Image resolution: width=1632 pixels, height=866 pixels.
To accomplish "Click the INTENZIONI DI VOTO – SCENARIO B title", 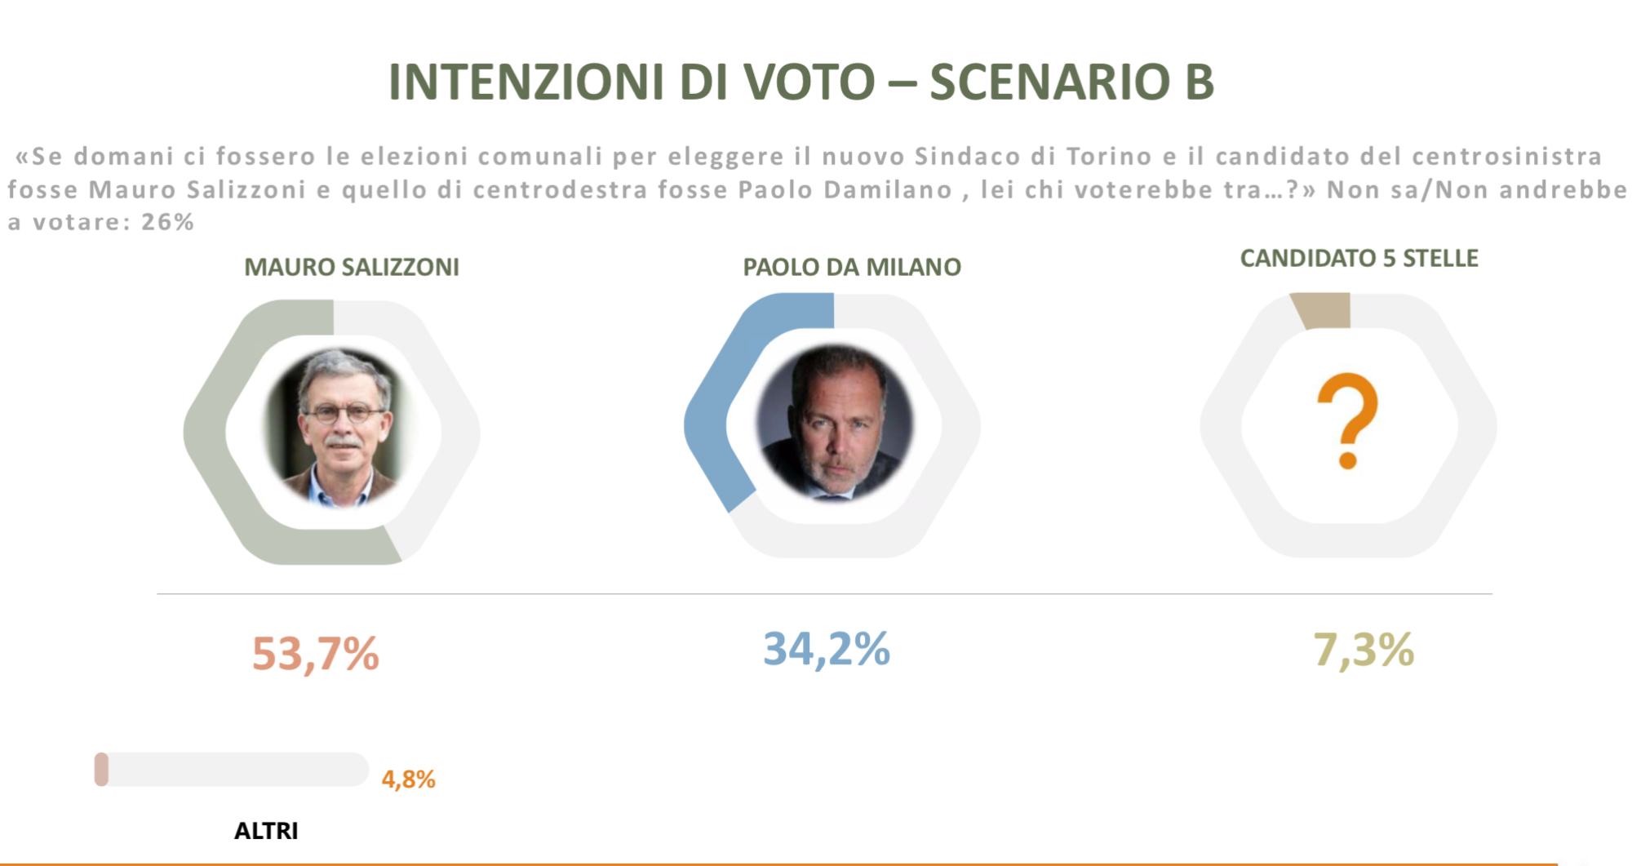I will point(800,82).
